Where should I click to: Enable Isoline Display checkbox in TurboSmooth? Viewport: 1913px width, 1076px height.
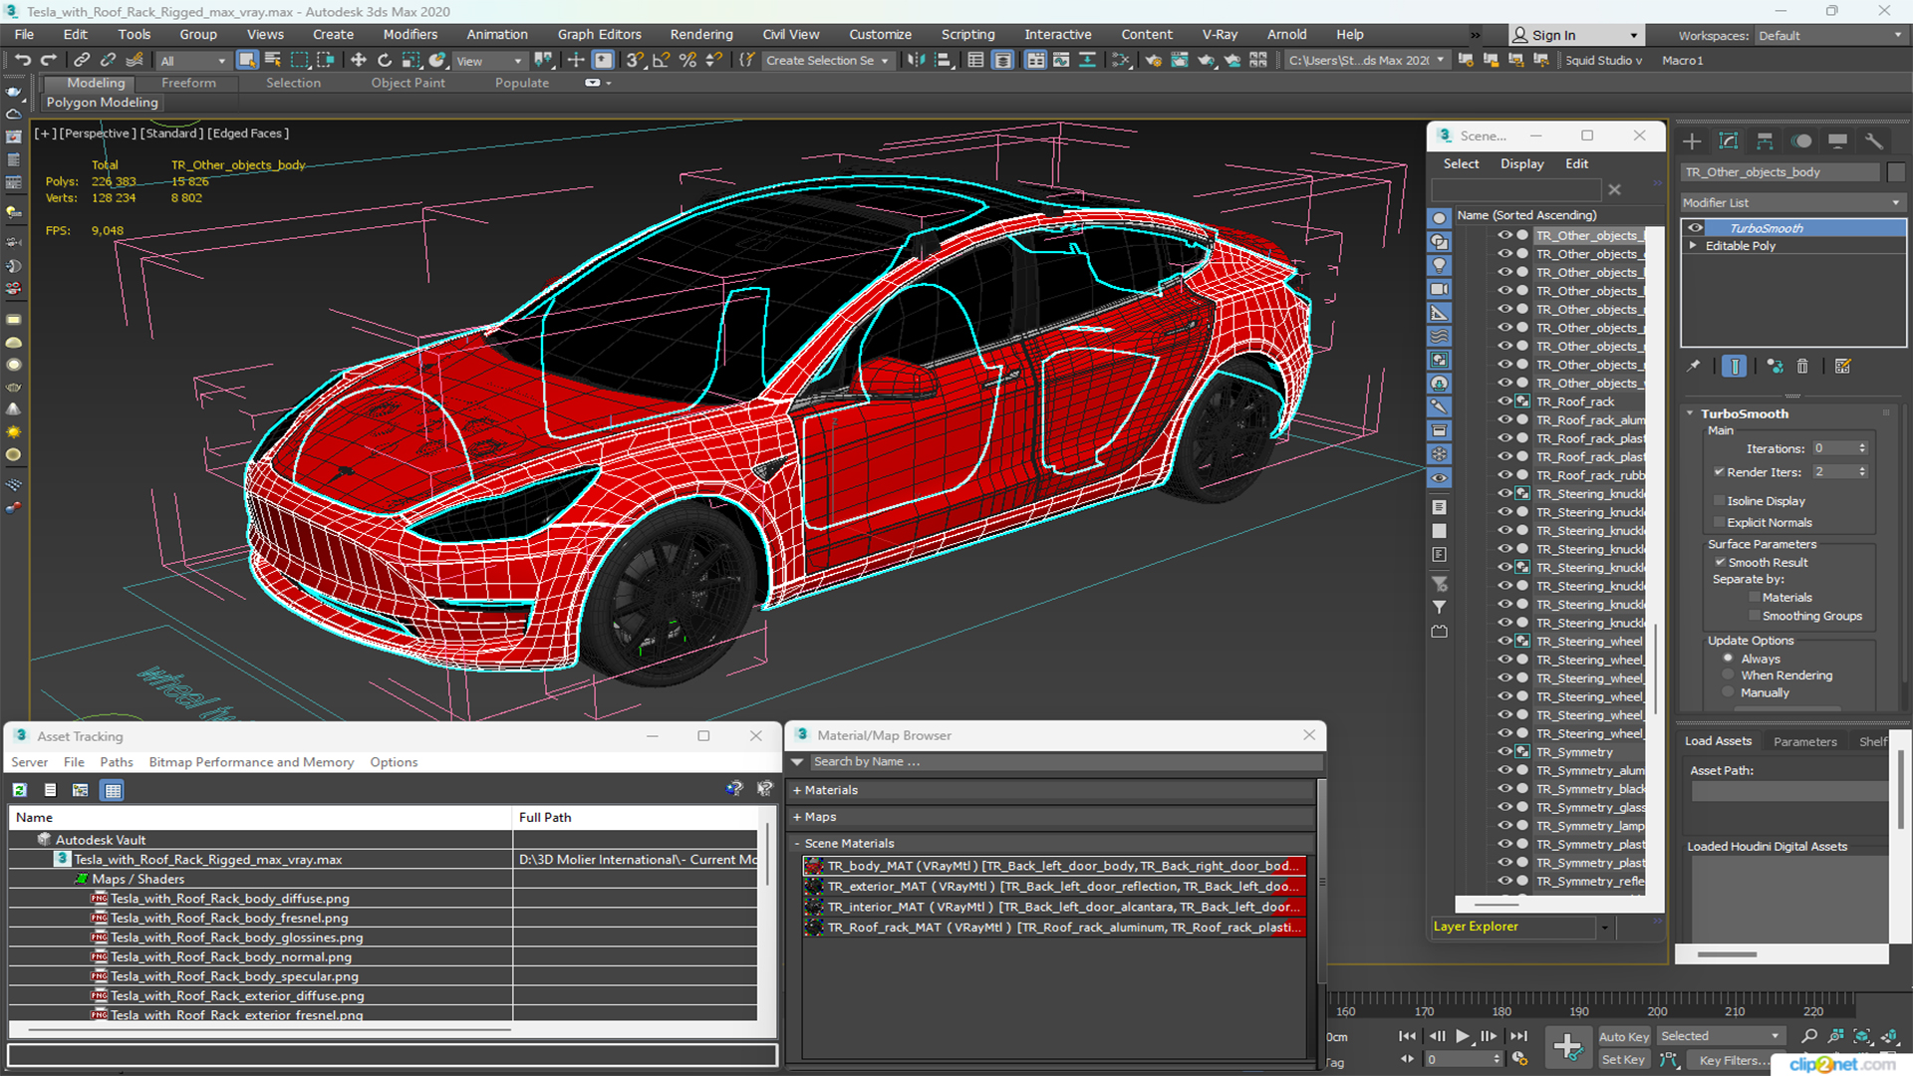(x=1719, y=500)
